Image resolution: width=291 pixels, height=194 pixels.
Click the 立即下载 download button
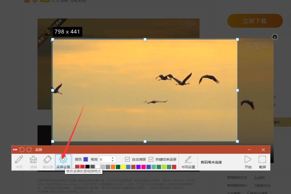pyautogui.click(x=255, y=21)
